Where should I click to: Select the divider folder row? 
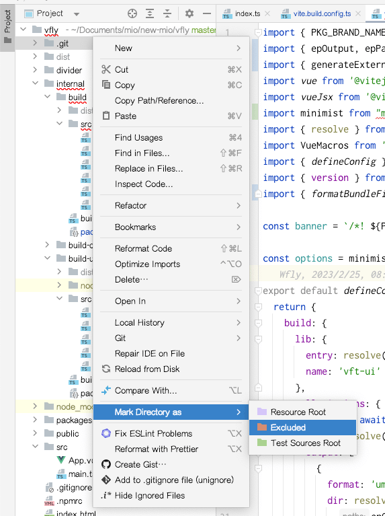[54, 70]
